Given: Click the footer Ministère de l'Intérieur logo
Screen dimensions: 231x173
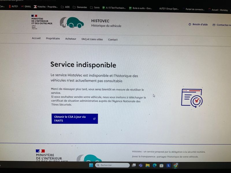Looking at the screenshot, I should click(x=52, y=155).
